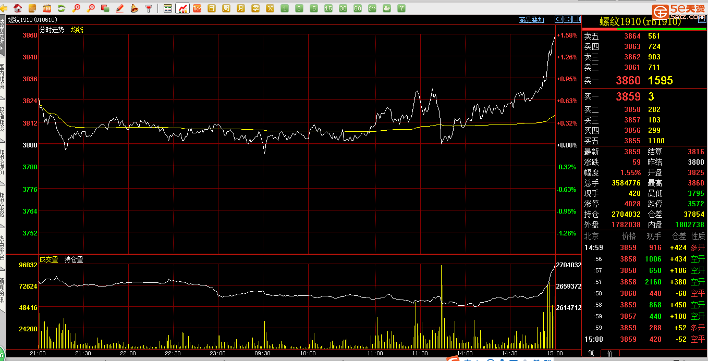The height and width of the screenshot is (361, 708).
Task: Click the 商品叠加 overlay link
Action: 532,20
